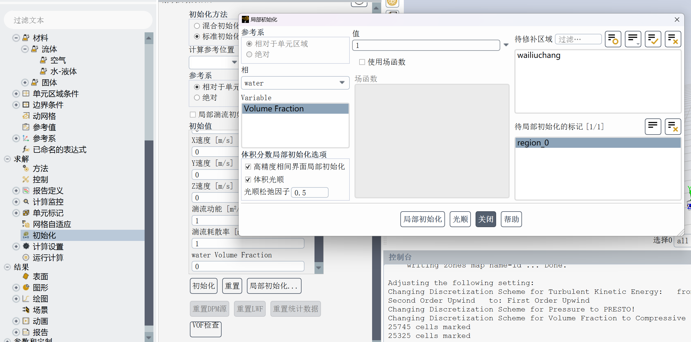Select the 报告 tree item

click(x=40, y=332)
